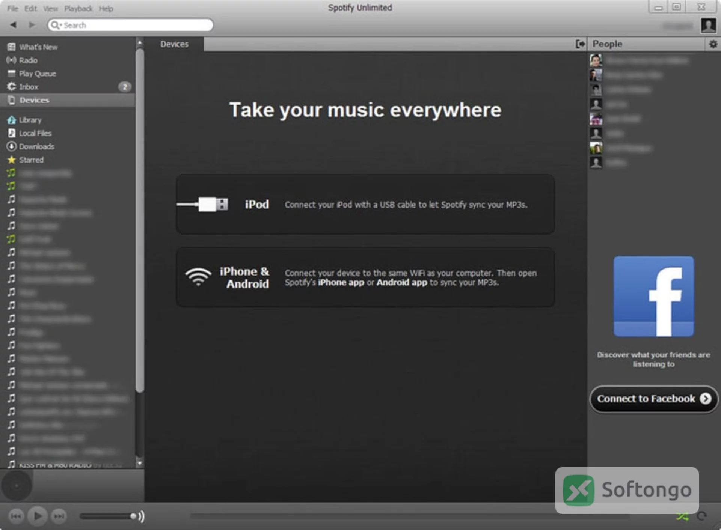Open the File menu
The image size is (721, 530).
[x=12, y=8]
